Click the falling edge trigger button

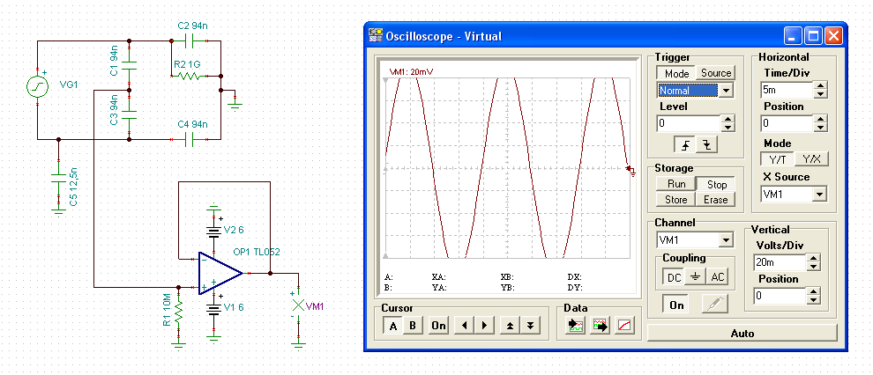(706, 145)
